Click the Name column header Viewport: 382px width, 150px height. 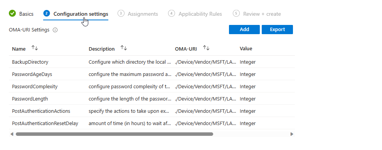pos(19,49)
